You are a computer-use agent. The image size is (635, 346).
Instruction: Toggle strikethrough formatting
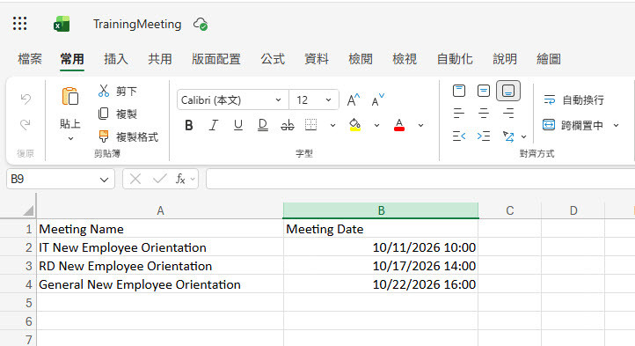tap(287, 125)
